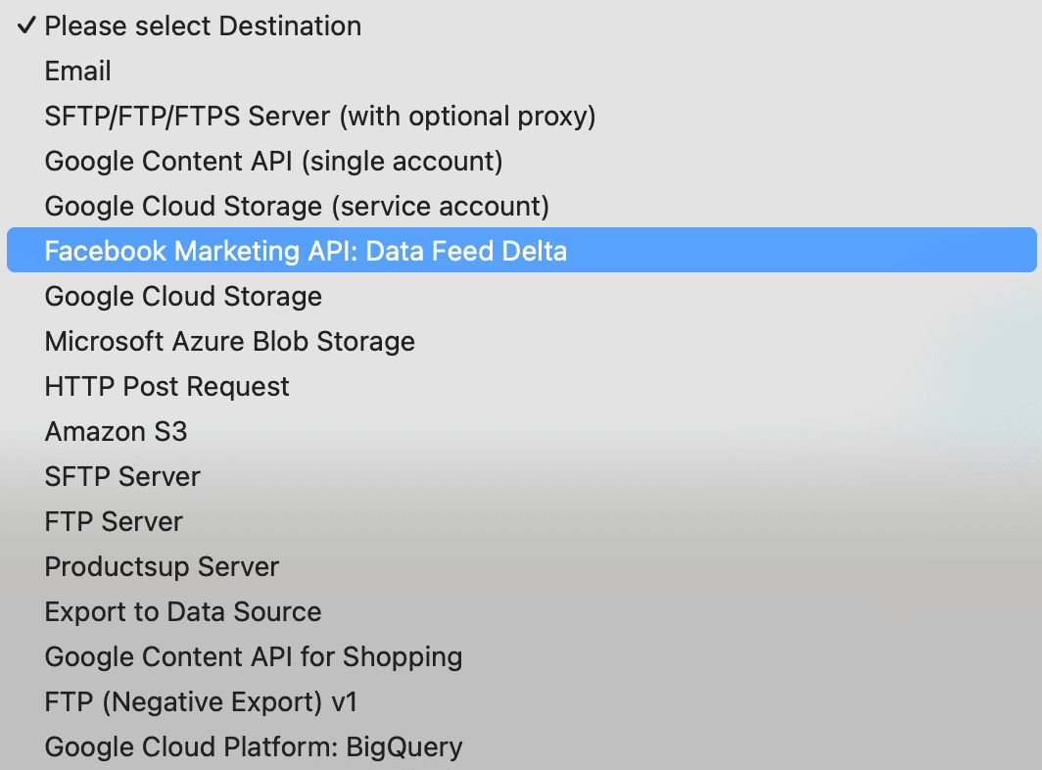Choose Amazon S3 destination
This screenshot has width=1042, height=770.
point(522,432)
